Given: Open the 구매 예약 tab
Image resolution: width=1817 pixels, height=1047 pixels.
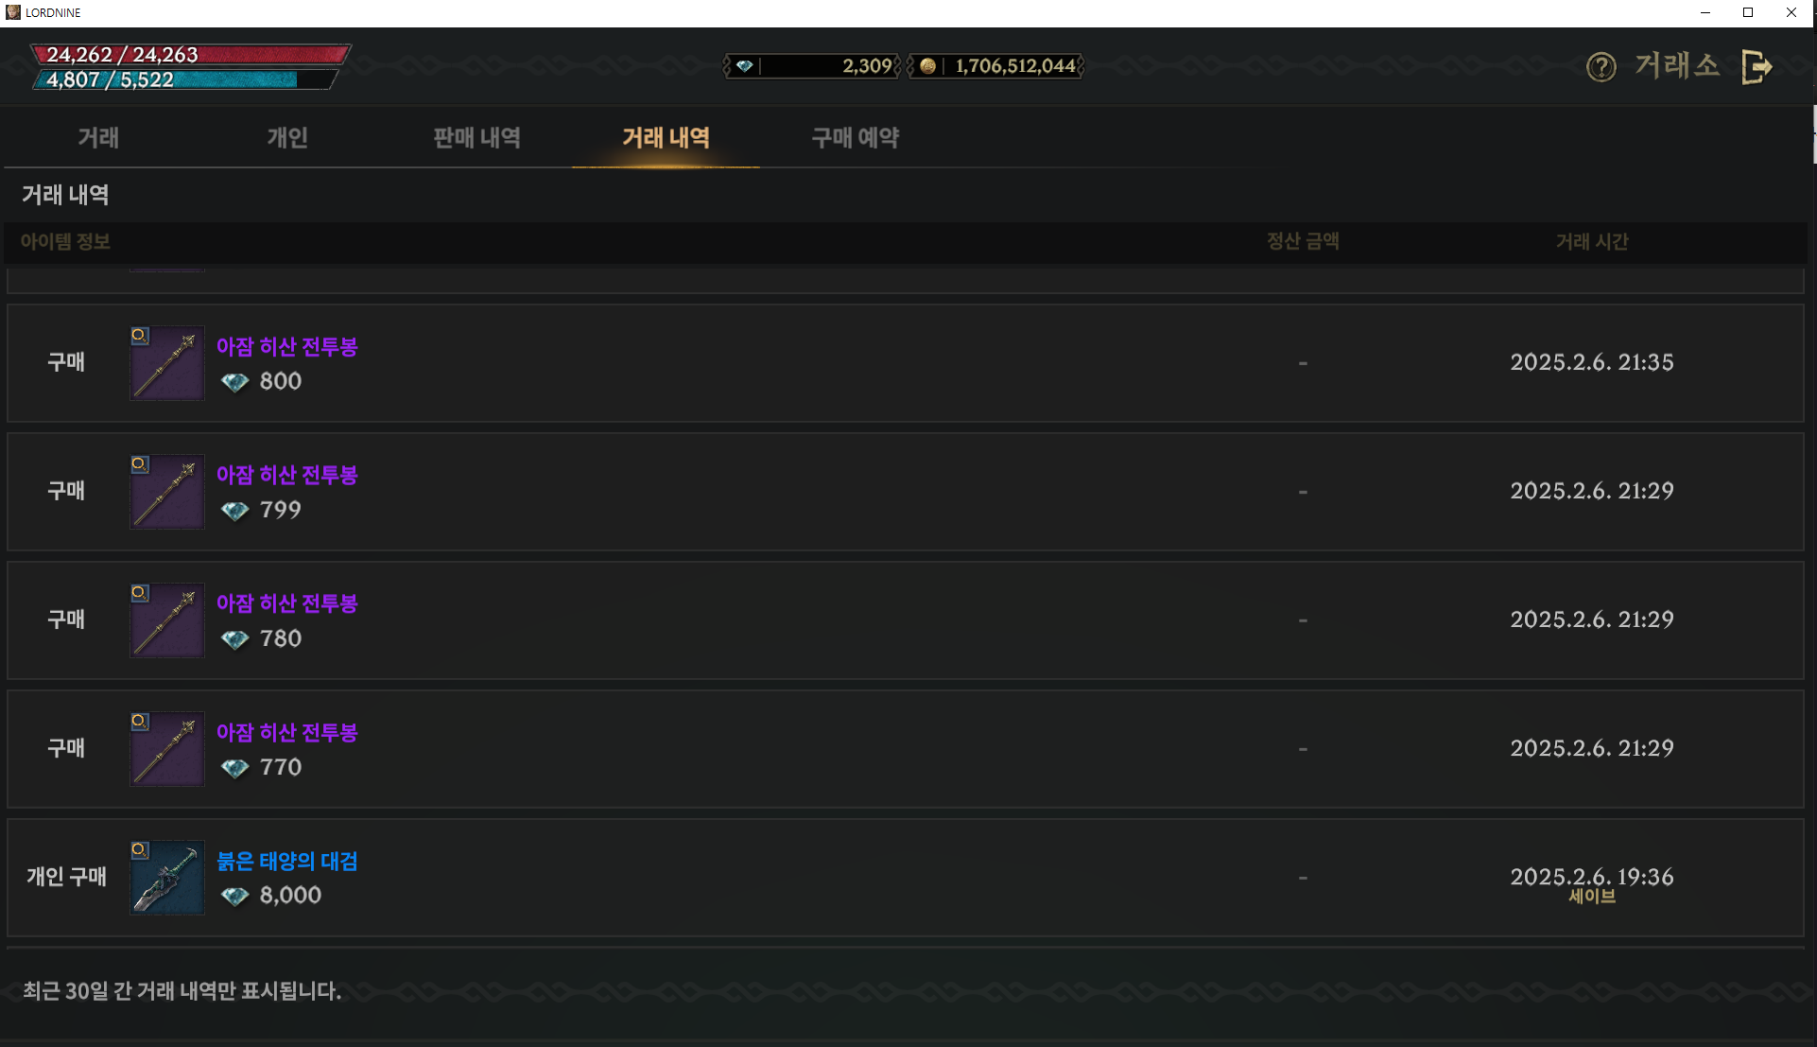Looking at the screenshot, I should (855, 138).
